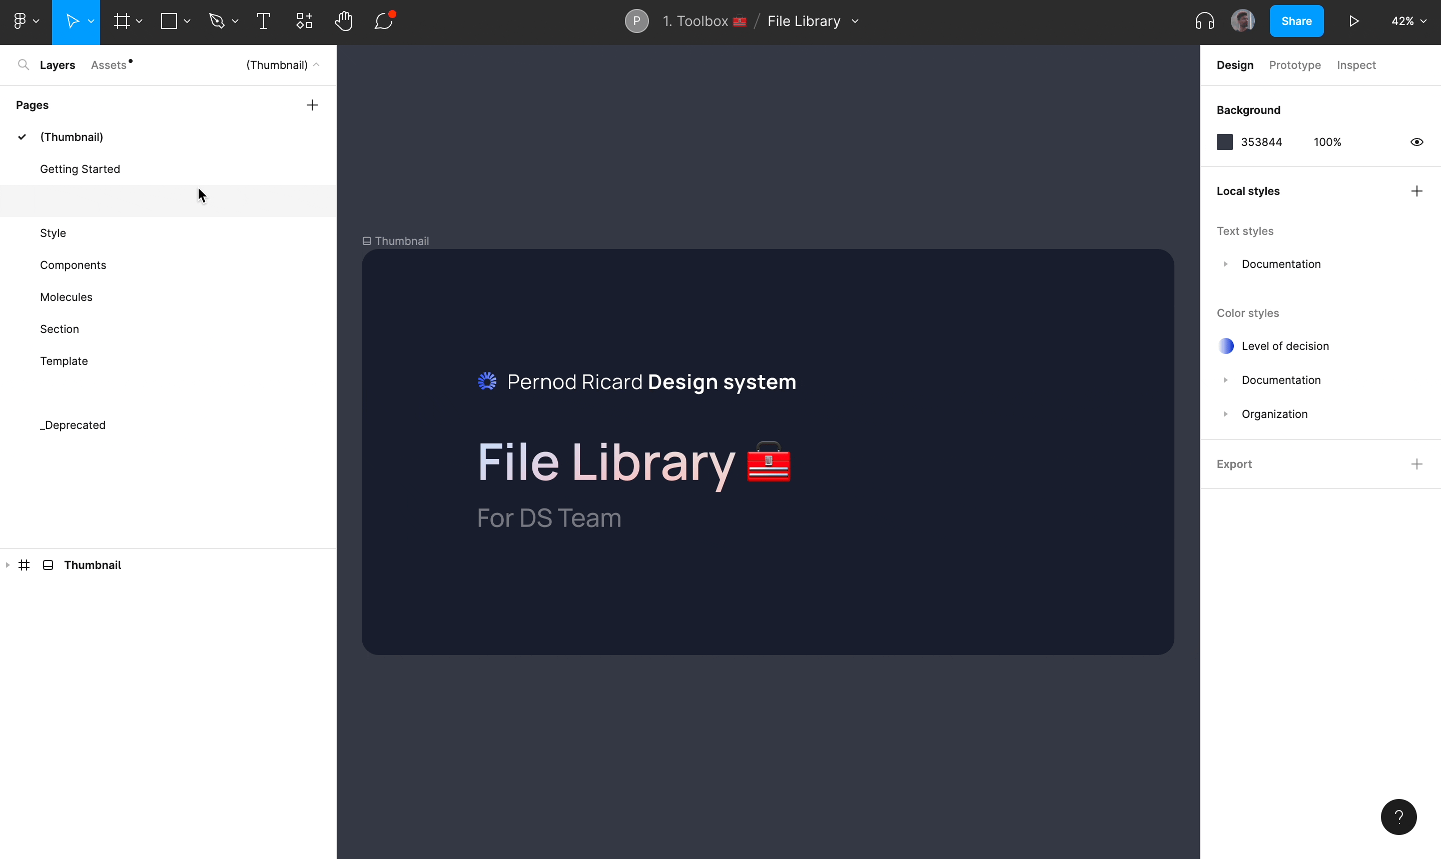Select the Text tool
This screenshot has height=859, width=1441.
click(264, 21)
